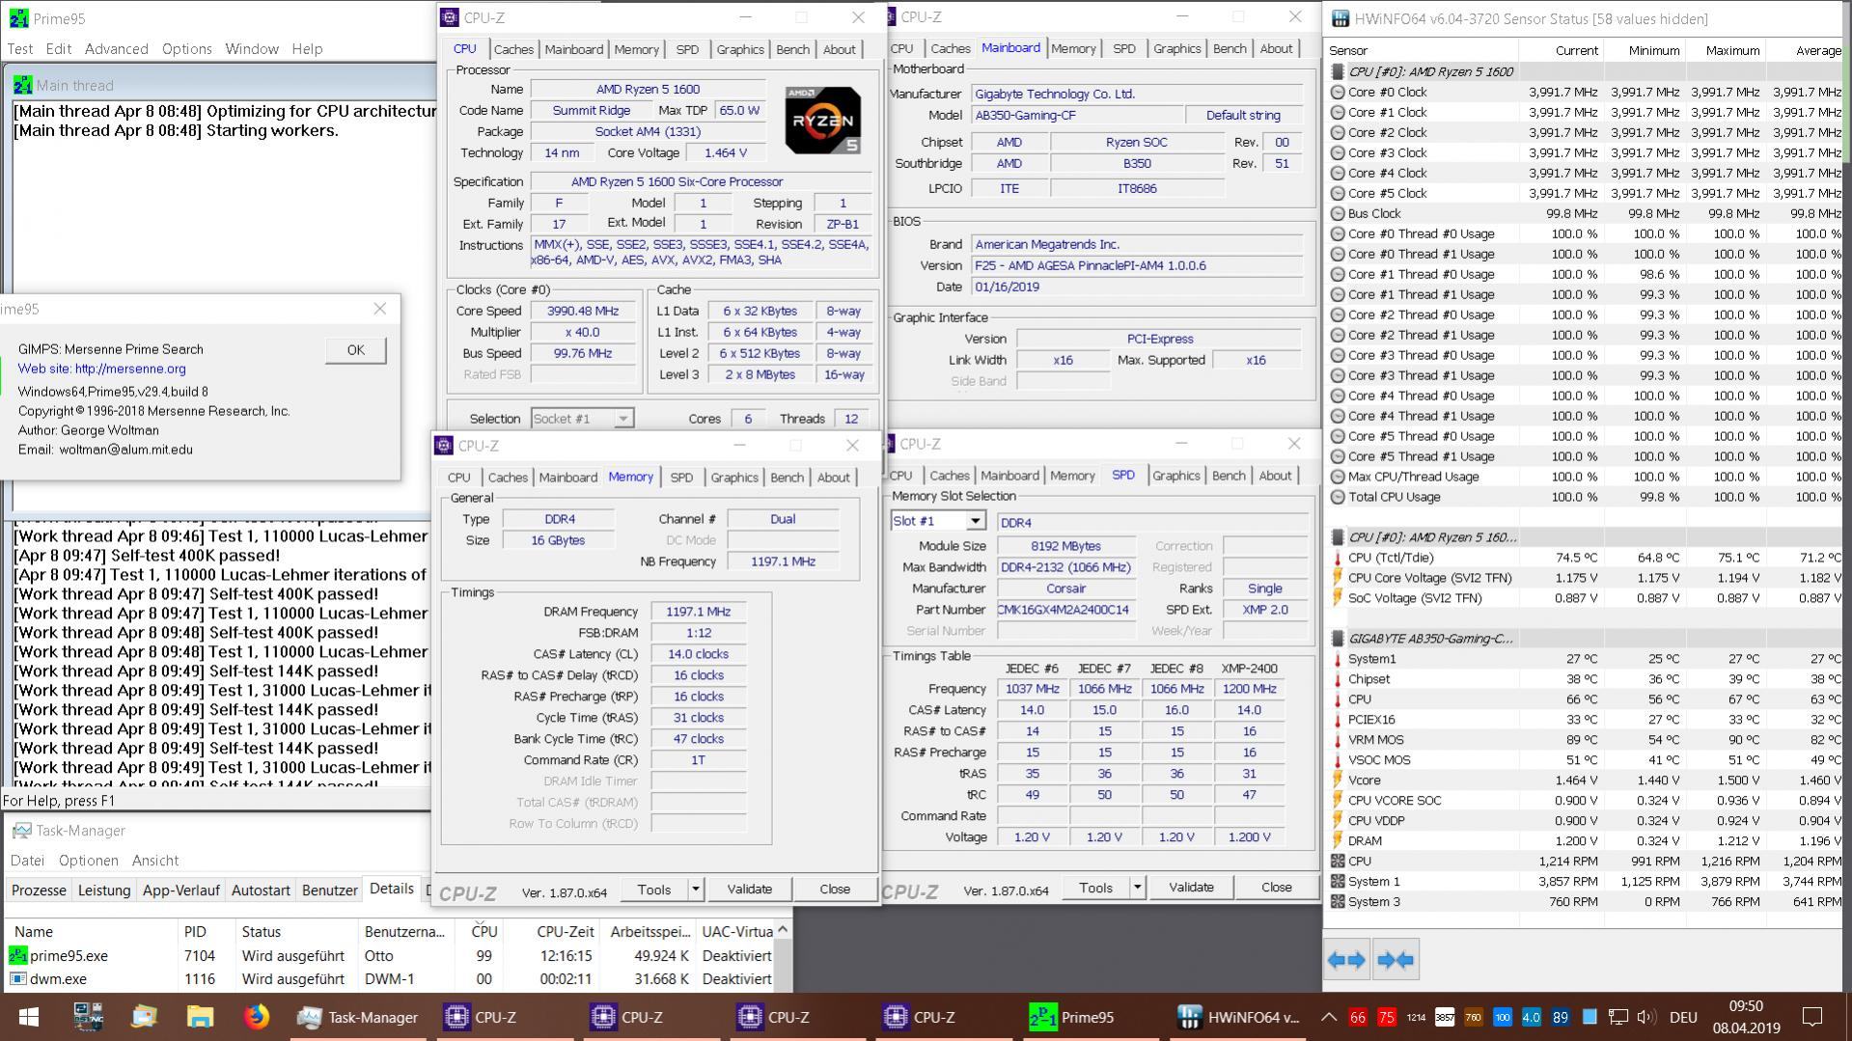Open the Datei menu in Task-Manager
Screen dimensions: 1852x1041
[27, 861]
